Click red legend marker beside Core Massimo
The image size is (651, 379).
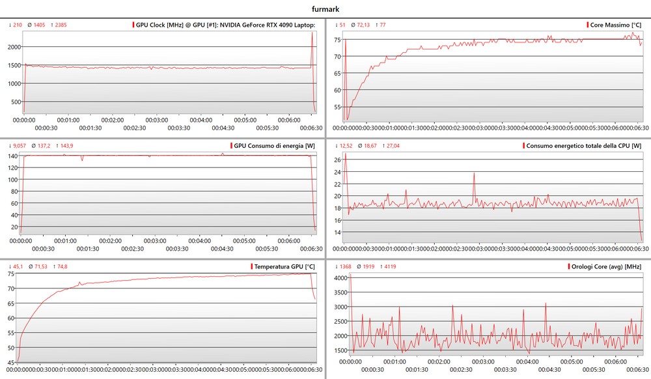point(589,25)
